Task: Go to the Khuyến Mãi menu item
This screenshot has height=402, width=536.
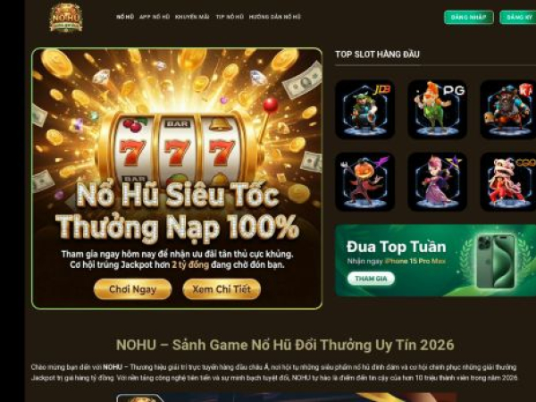Action: coord(192,17)
